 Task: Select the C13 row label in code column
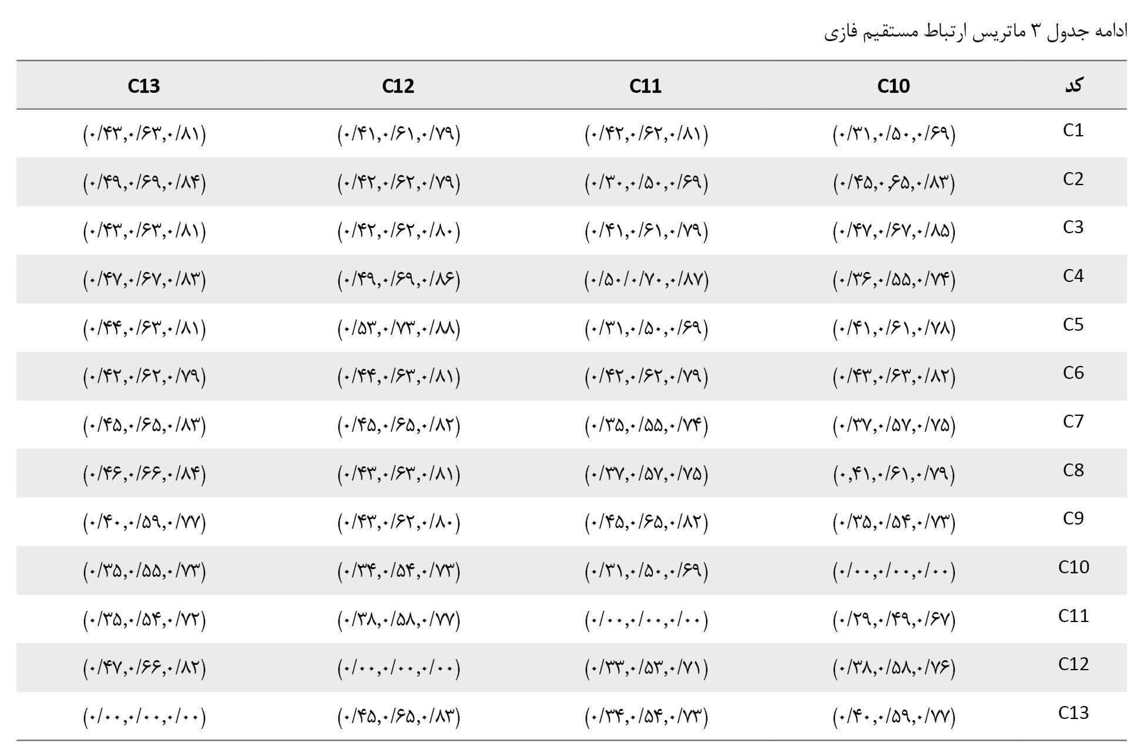(1073, 713)
